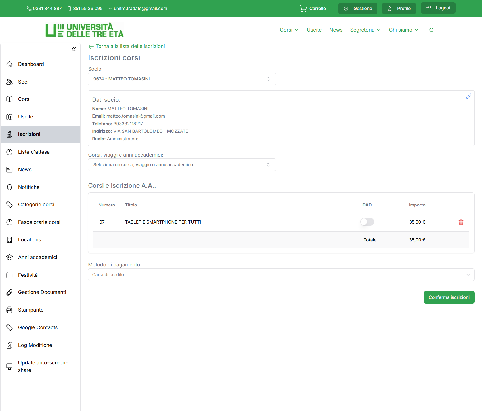Edit the Dati socio with pencil icon

469,97
